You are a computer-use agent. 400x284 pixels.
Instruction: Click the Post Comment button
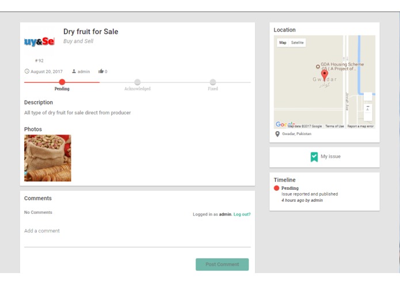[x=222, y=264]
